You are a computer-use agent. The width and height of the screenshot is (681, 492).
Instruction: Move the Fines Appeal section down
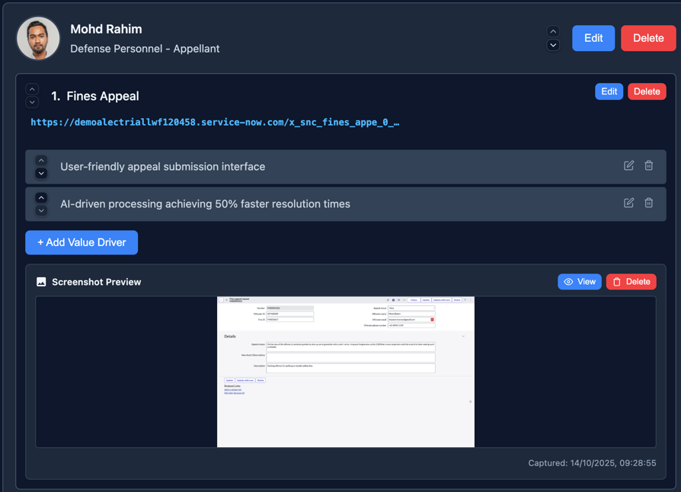coord(31,102)
